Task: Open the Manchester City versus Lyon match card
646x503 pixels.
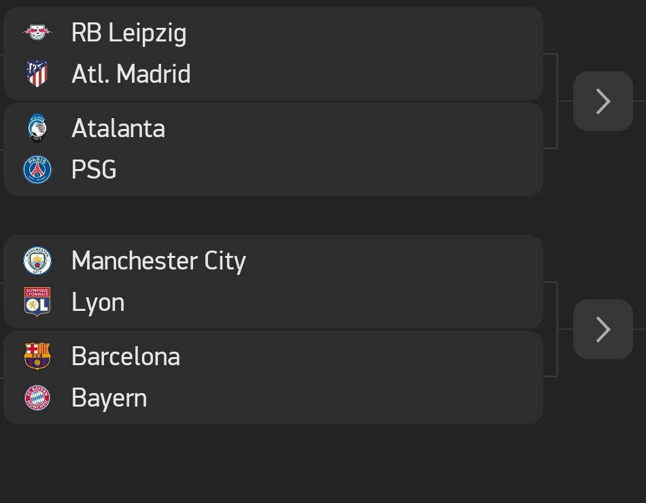Action: click(273, 282)
